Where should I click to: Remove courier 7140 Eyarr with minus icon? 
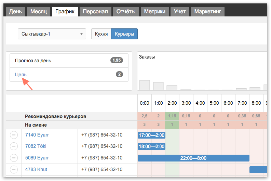click(14, 135)
